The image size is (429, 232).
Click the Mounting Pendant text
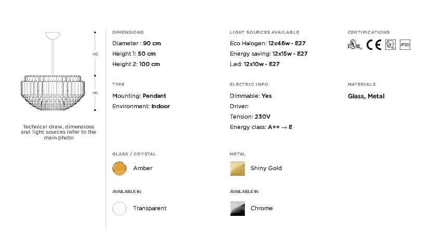coord(139,96)
